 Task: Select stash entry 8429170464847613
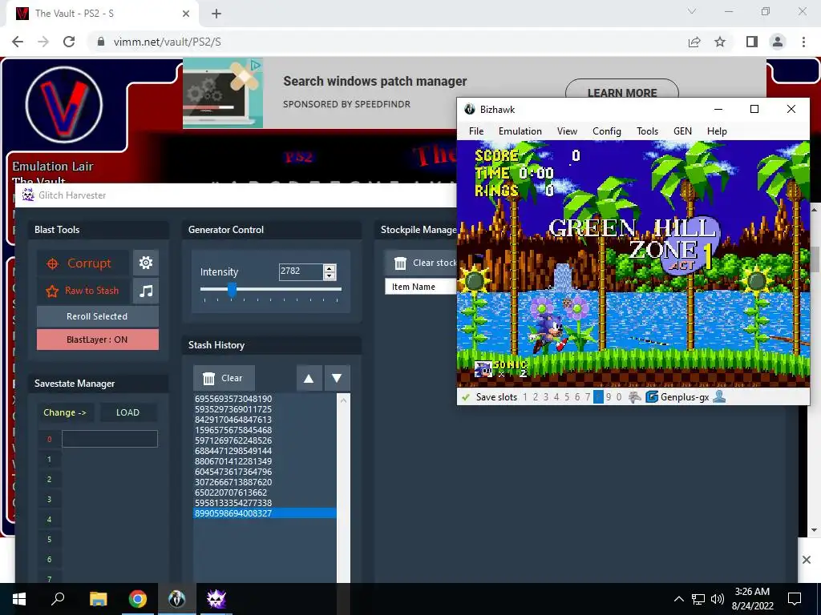click(x=265, y=420)
